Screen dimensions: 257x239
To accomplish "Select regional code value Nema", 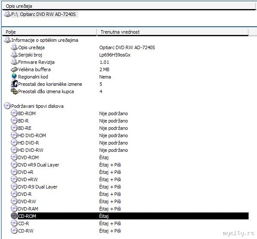I will click(x=105, y=77).
